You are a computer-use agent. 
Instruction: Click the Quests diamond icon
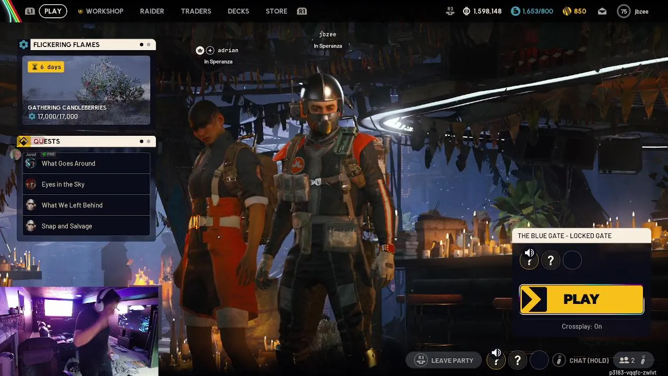[23, 142]
